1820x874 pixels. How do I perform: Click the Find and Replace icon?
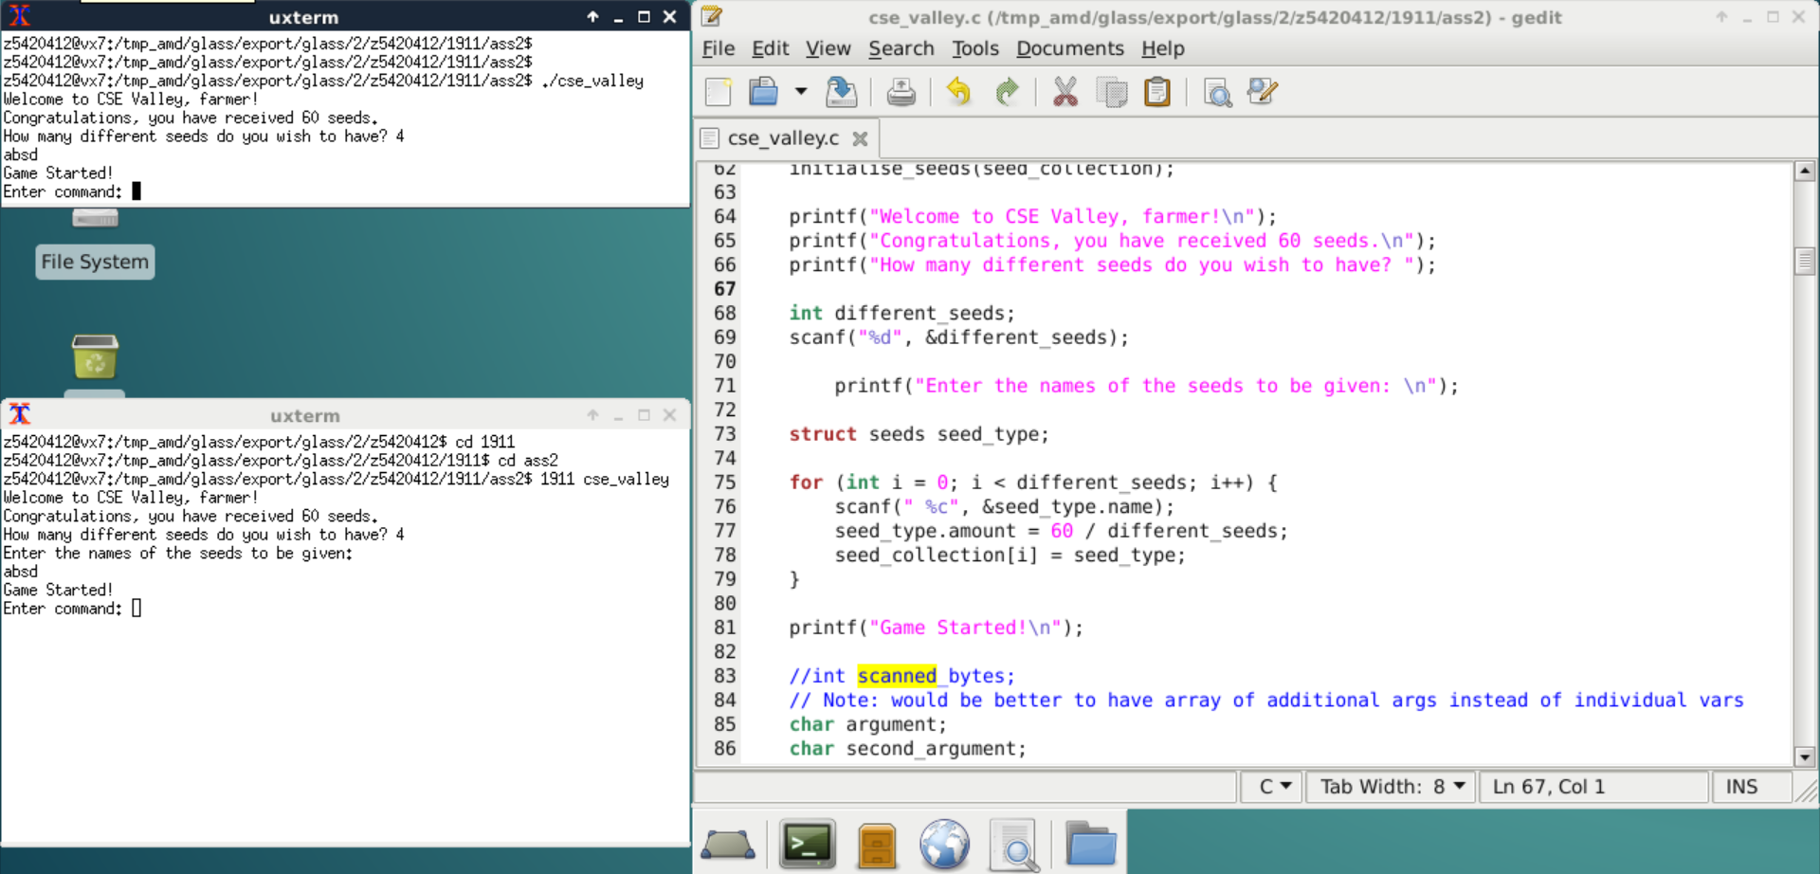tap(1263, 92)
